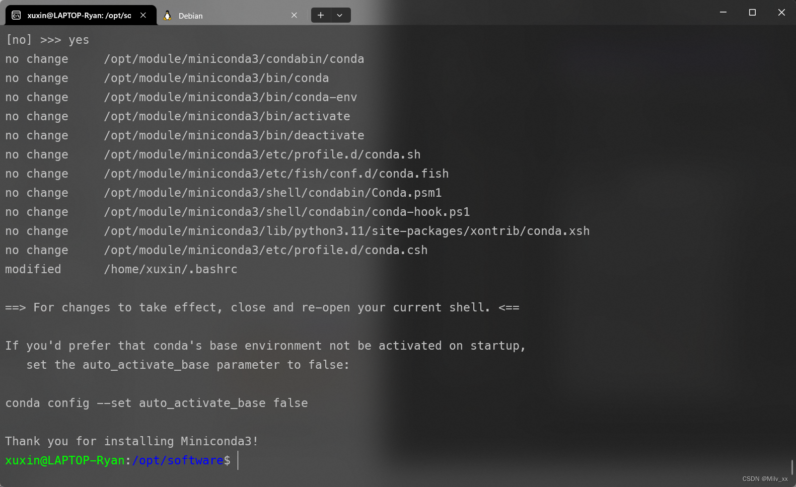Click the Thank you for installing Miniconda3 line

pos(131,441)
